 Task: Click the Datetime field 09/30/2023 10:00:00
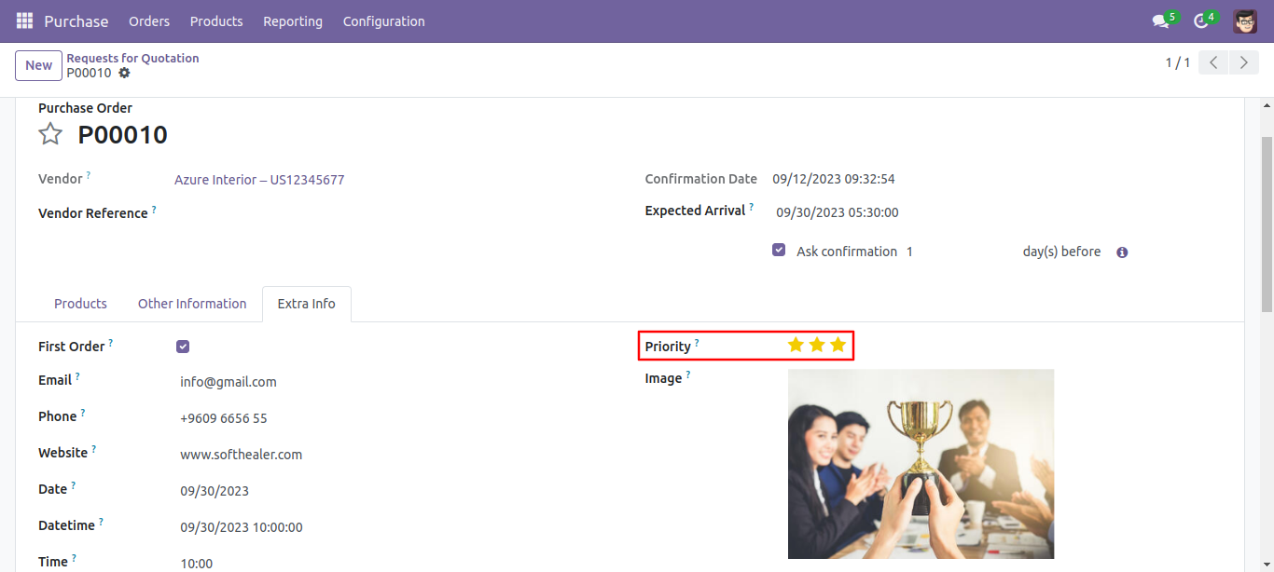coord(242,527)
